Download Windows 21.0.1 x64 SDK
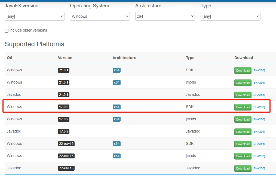The width and height of the screenshot is (276, 178). (x=243, y=70)
